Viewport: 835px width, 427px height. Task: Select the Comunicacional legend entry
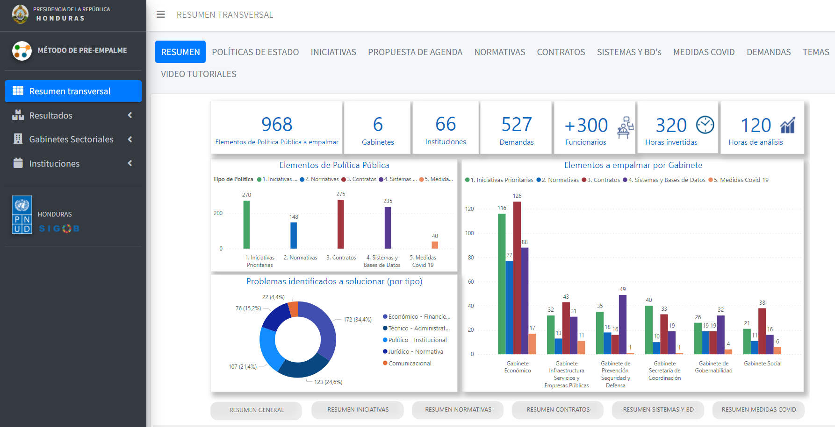[407, 364]
